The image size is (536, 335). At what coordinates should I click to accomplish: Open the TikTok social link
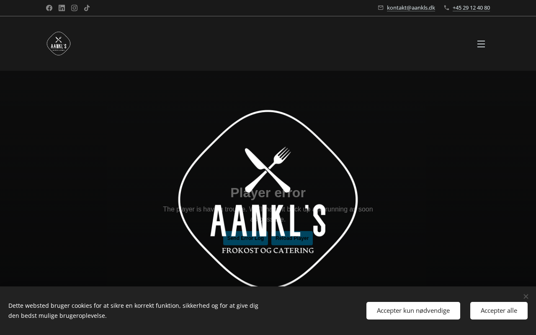click(87, 8)
